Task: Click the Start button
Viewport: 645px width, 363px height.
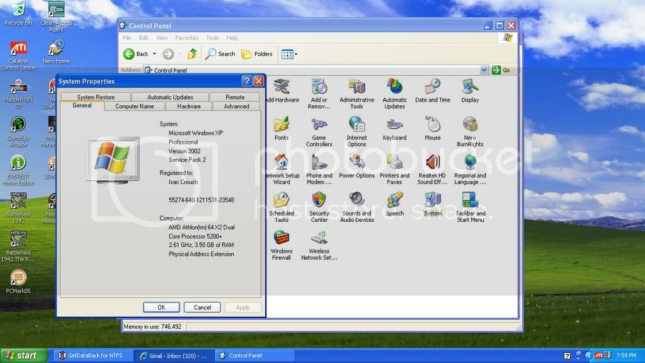Action: tap(24, 355)
